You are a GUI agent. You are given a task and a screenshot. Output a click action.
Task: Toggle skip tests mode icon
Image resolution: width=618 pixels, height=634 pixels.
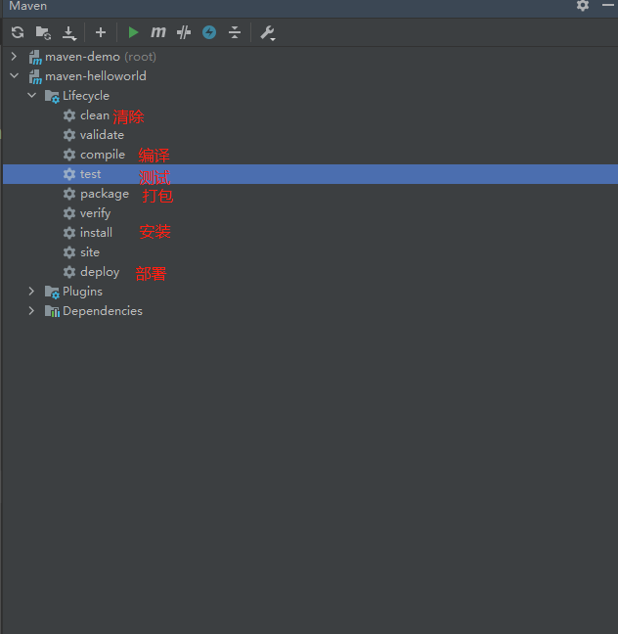[184, 32]
